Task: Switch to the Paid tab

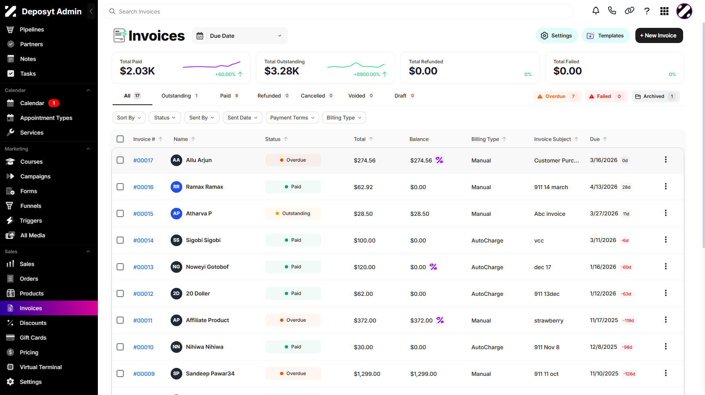Action: coord(230,96)
